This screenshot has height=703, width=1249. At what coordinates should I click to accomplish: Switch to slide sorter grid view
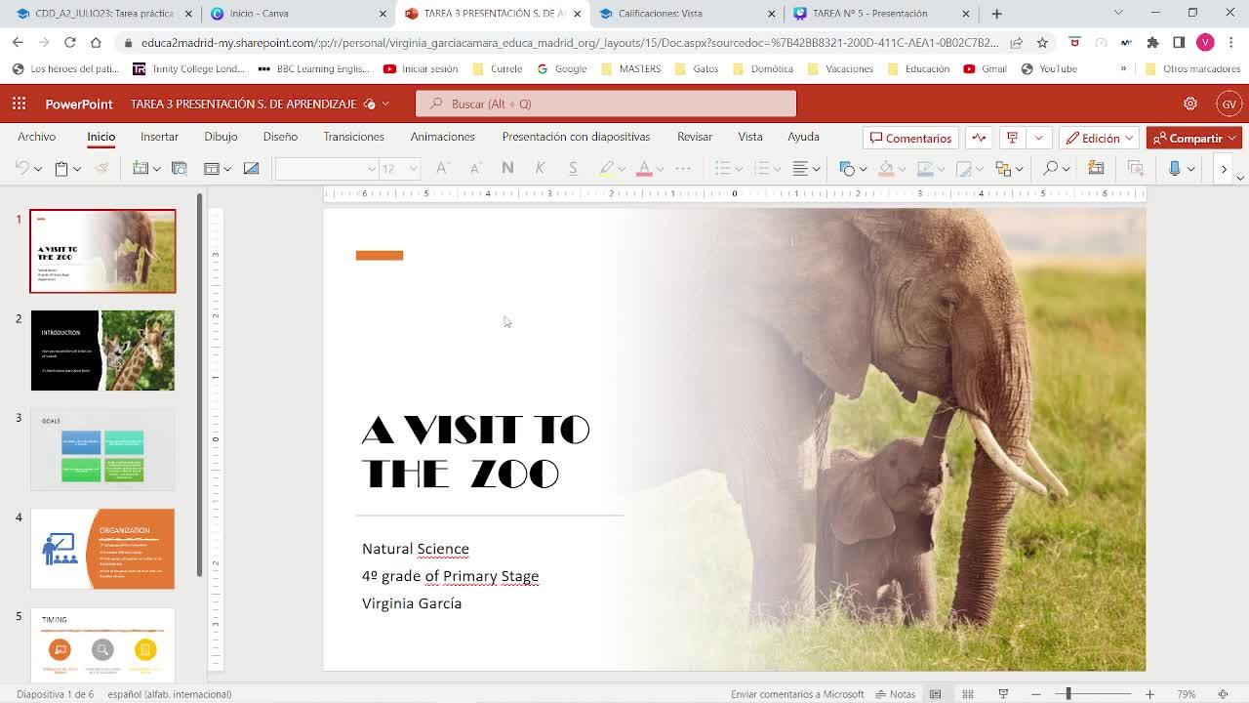[968, 694]
